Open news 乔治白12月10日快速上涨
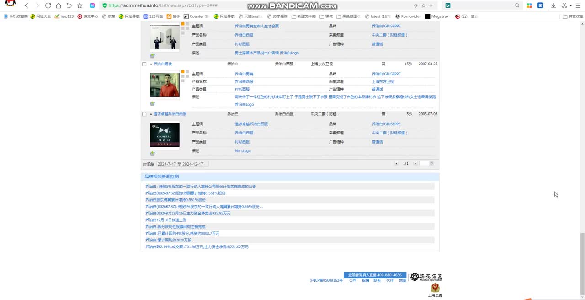 166,220
